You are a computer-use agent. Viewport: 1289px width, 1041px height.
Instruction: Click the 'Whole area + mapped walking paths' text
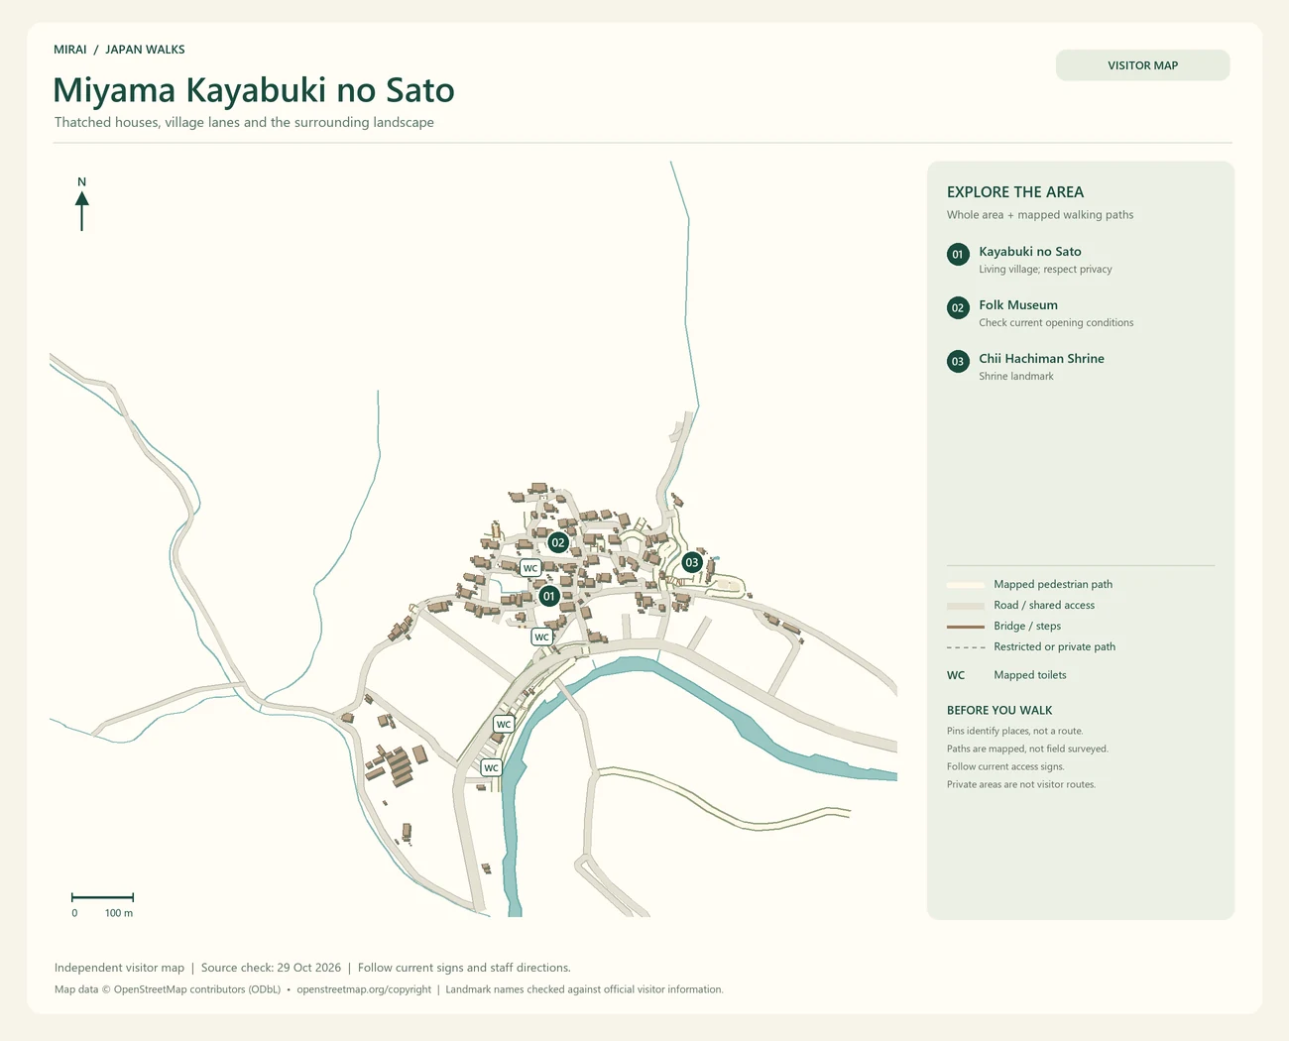click(1040, 215)
